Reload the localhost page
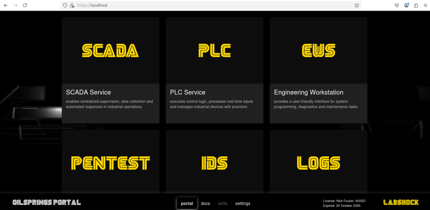The width and height of the screenshot is (430, 210). point(25,5)
